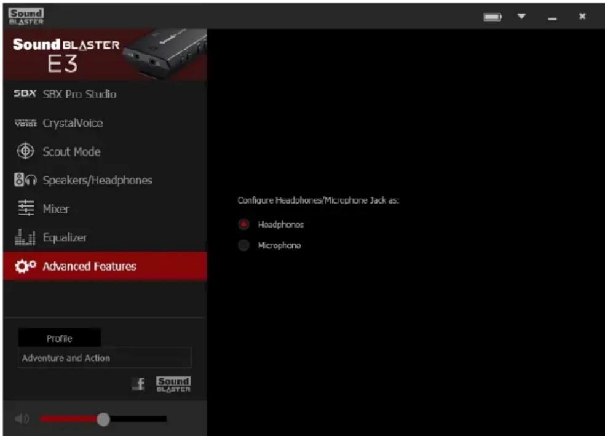Click the Equalizer bars icon

pos(25,237)
